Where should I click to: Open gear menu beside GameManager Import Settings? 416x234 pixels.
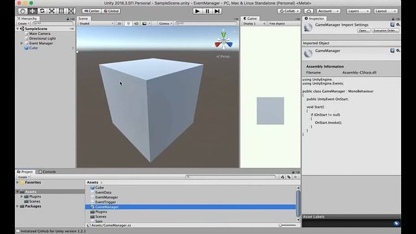coord(398,25)
